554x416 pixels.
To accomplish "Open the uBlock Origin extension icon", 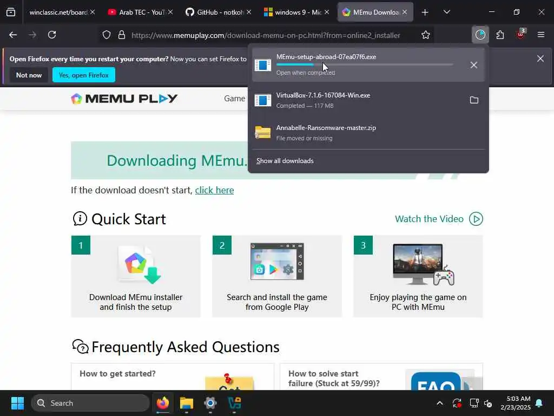I will point(521,34).
